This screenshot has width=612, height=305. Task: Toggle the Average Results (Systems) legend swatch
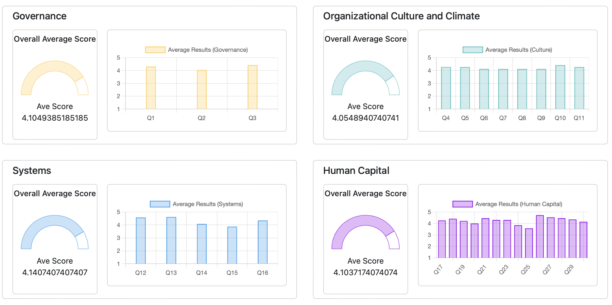[160, 204]
